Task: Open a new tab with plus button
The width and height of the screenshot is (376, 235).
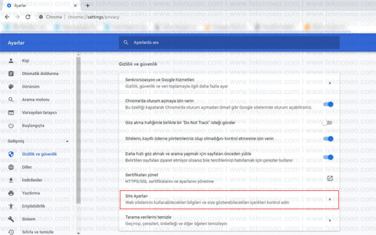Action: [x=88, y=5]
